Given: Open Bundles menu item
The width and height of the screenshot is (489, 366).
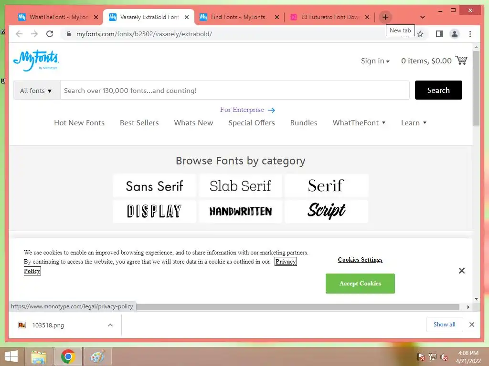Looking at the screenshot, I should tap(303, 123).
